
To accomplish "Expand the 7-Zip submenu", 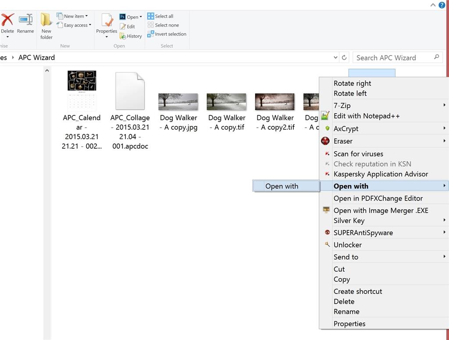I will 384,105.
